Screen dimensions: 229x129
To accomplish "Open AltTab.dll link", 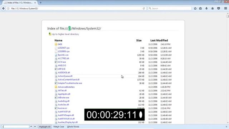I will pyautogui.click(x=62, y=91).
